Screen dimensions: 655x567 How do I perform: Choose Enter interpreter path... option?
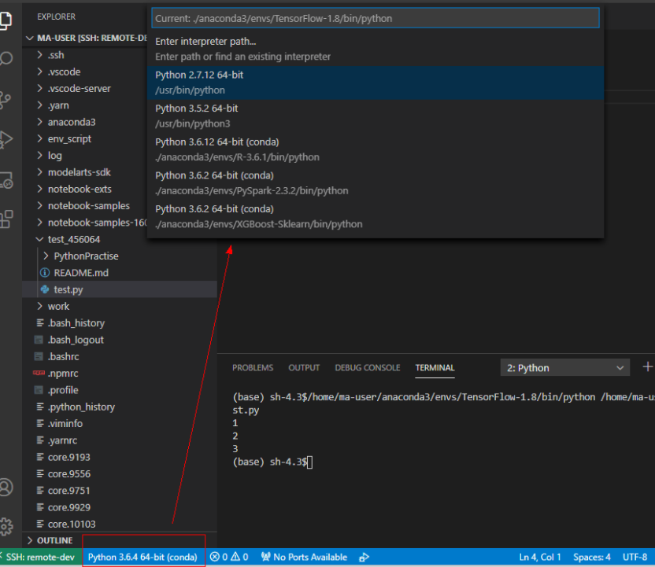coord(375,49)
